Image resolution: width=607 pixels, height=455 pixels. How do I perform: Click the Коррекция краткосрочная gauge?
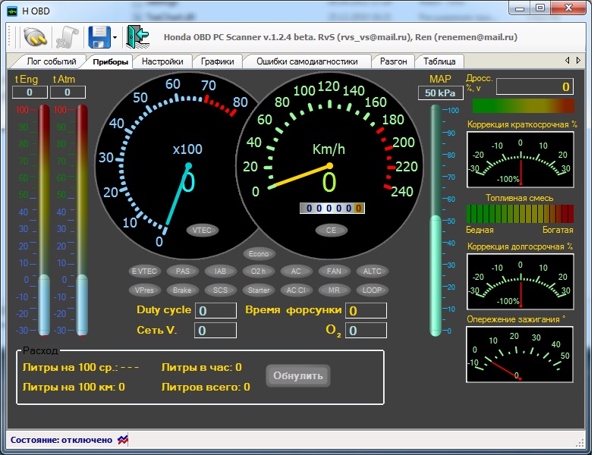tap(521, 160)
